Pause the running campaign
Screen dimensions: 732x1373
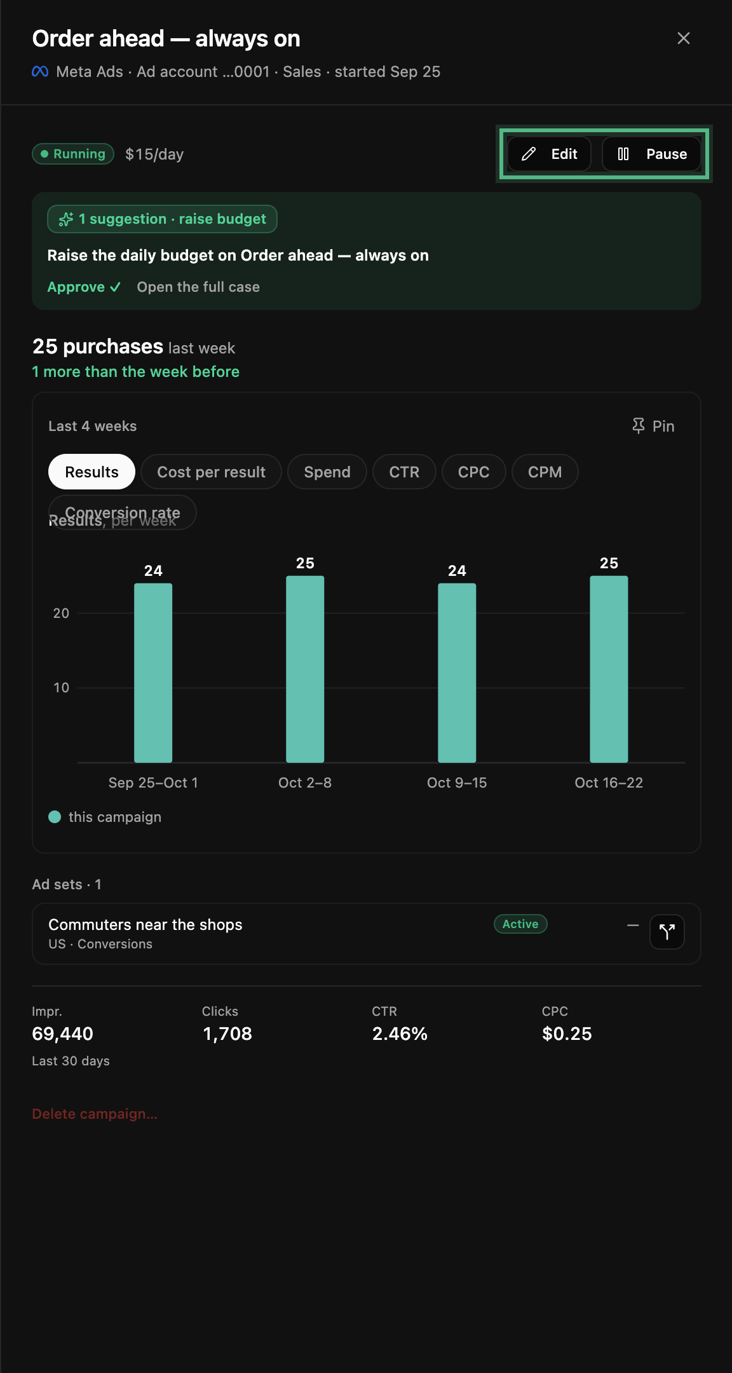[x=652, y=154]
